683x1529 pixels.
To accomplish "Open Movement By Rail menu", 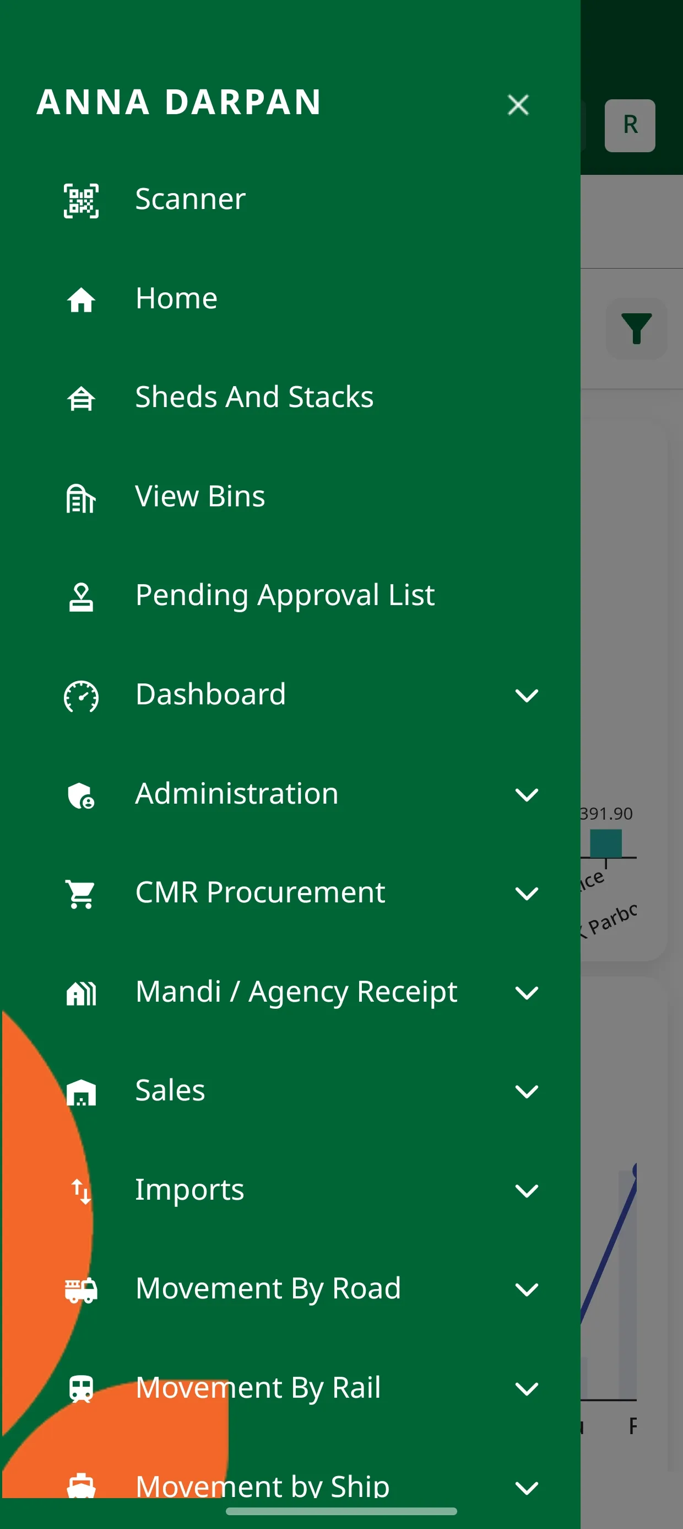I will coord(258,1388).
